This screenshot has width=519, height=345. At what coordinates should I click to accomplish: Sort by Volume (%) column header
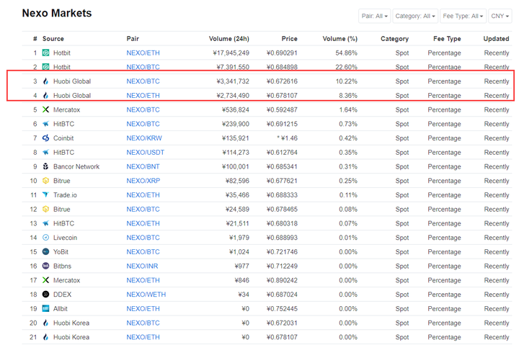340,39
